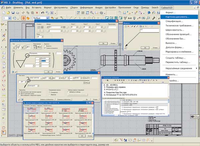Choose Технические требования menu entry
Viewport: 200px width, 146px height.
click(x=179, y=26)
